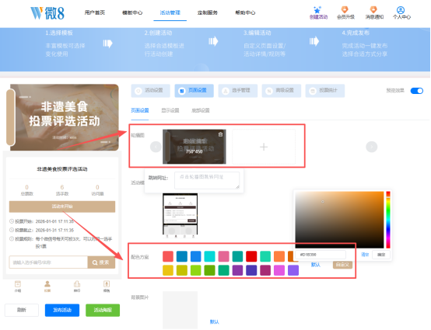The image size is (431, 330).
Task: Pick the pure red color swatch
Action: click(x=251, y=256)
